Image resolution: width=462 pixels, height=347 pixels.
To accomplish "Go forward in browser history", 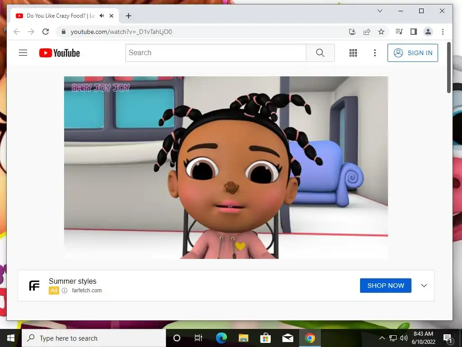I will tap(31, 32).
